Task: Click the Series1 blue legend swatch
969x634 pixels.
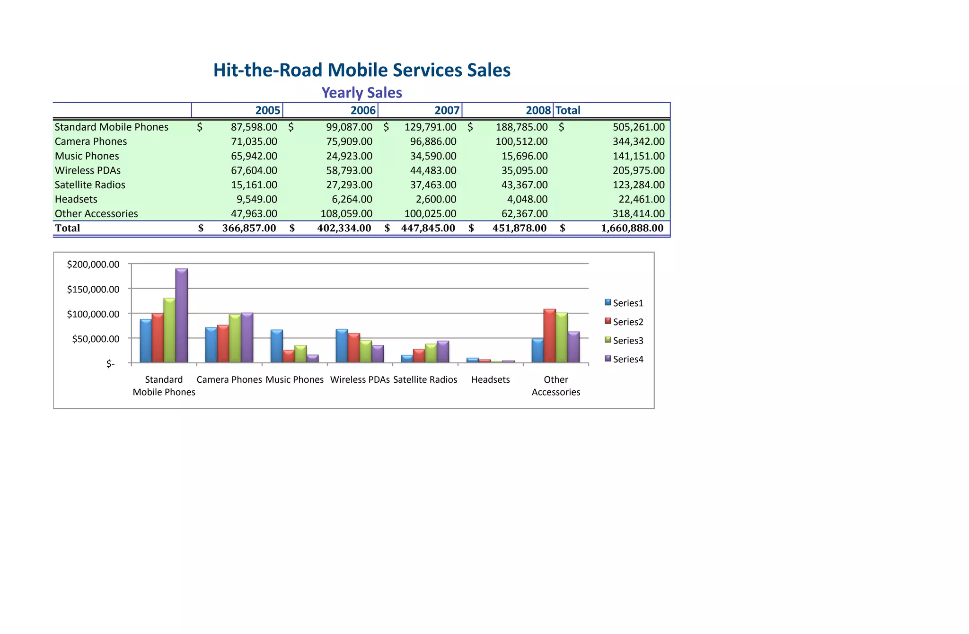Action: tap(608, 302)
